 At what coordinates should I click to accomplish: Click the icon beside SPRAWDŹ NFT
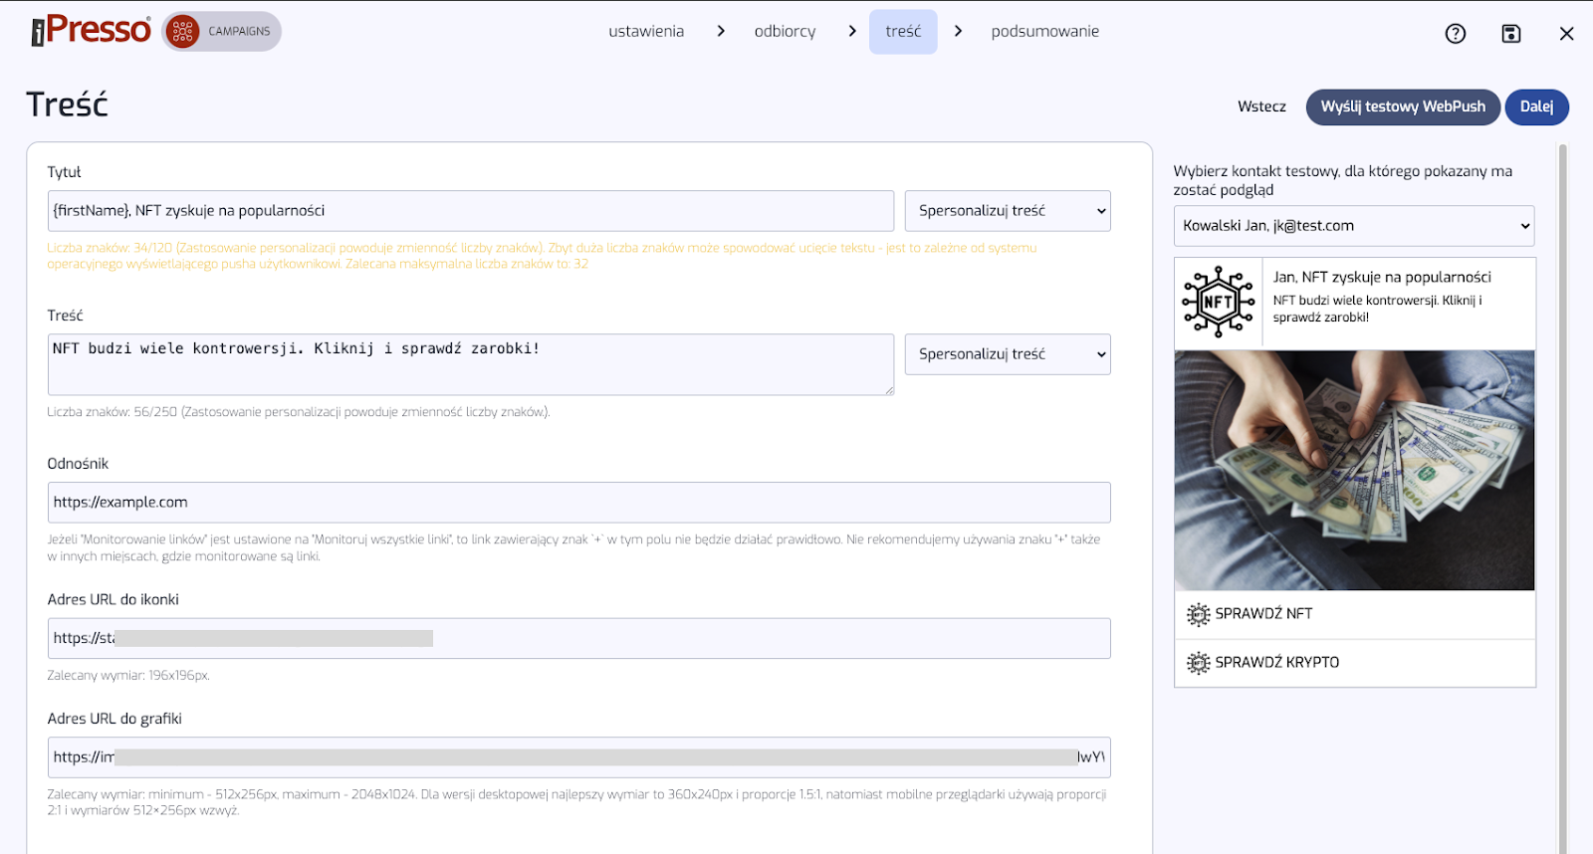[x=1198, y=614]
